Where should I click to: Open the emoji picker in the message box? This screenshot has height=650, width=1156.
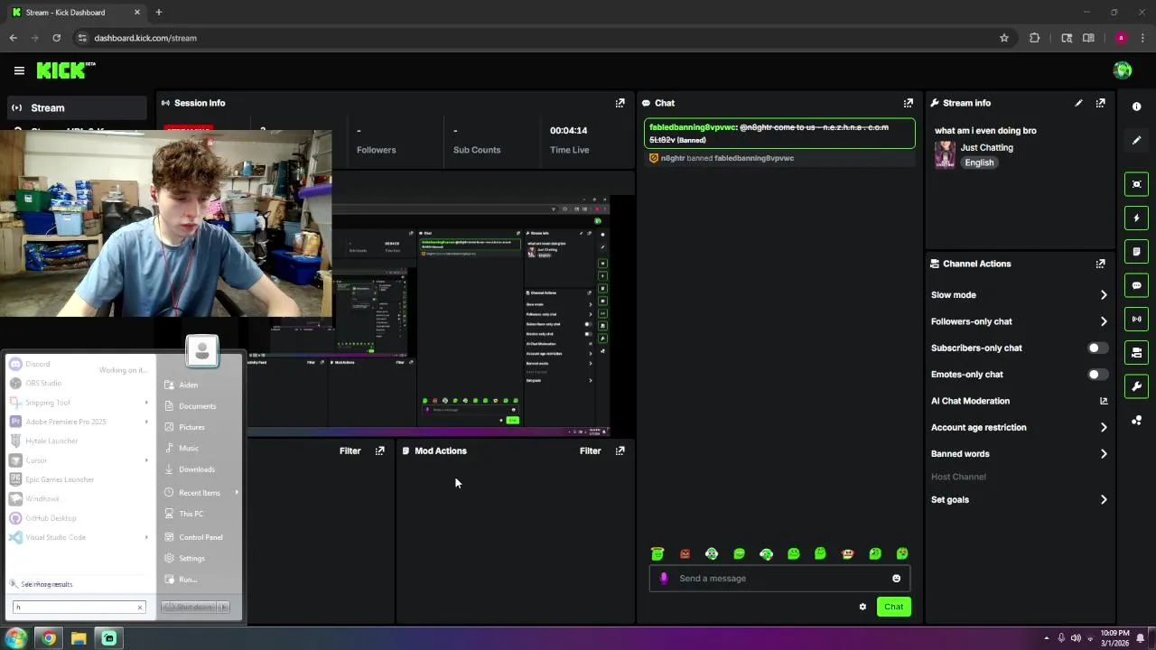896,579
